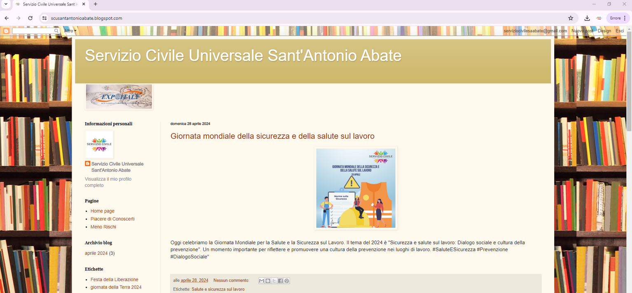Click the Expoitaly banner image

(x=119, y=97)
